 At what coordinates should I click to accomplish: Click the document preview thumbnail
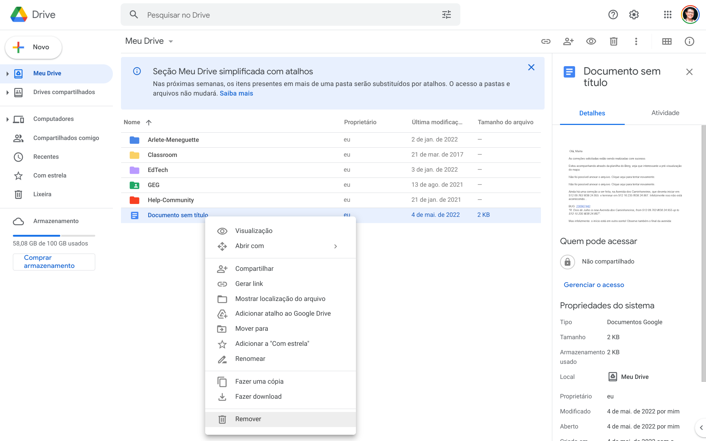[625, 186]
